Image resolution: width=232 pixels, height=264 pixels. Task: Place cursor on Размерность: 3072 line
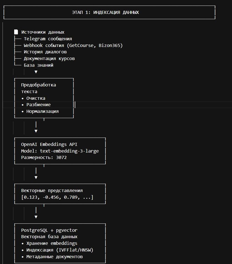point(44,158)
